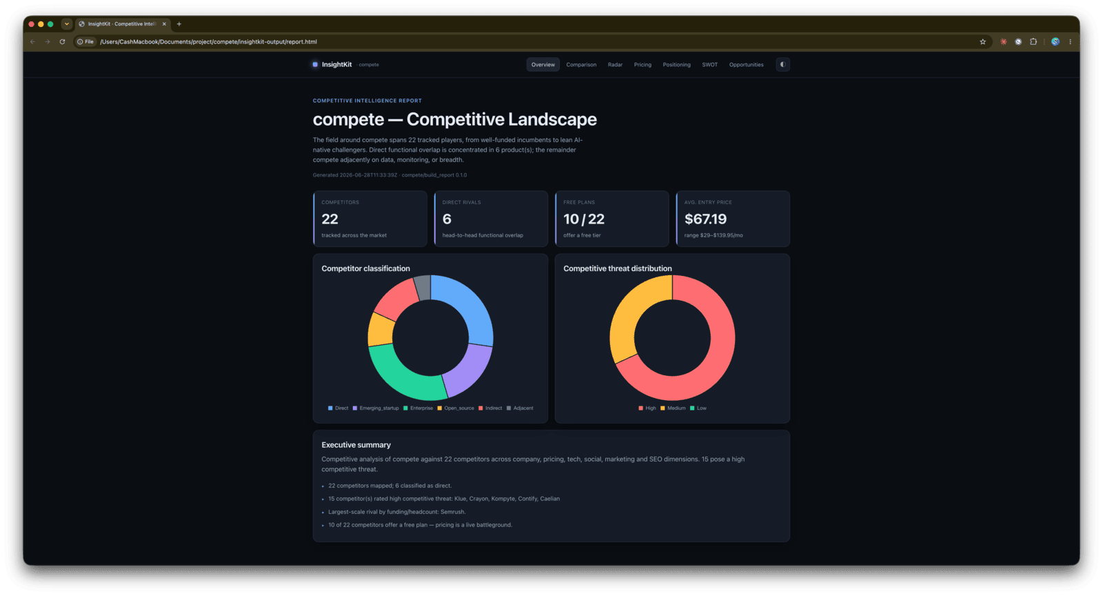Click the Emerging_startup legend swatch
Viewport: 1103px width, 596px height.
coord(355,408)
